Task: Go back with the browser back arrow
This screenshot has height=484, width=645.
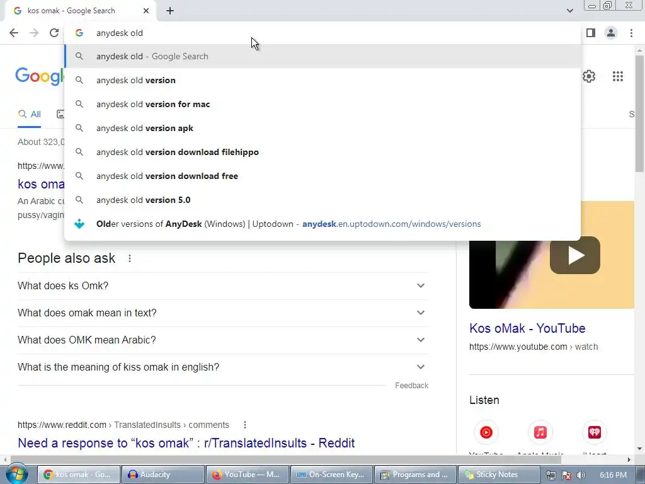Action: (14, 33)
